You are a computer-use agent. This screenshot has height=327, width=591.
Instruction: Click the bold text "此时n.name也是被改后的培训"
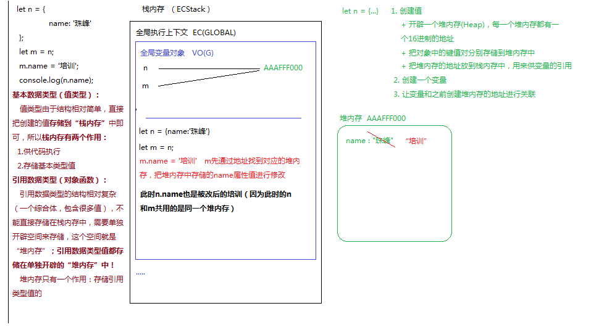coord(191,194)
